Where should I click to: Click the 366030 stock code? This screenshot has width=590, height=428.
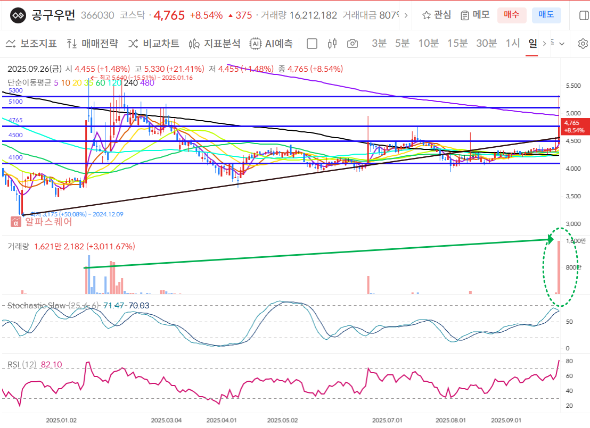point(97,15)
